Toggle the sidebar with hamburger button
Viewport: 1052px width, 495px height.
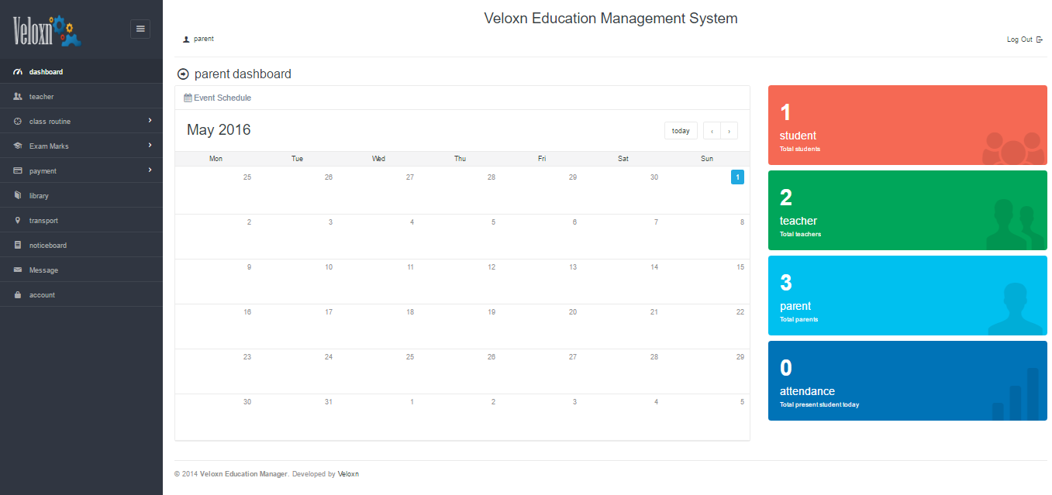(140, 29)
